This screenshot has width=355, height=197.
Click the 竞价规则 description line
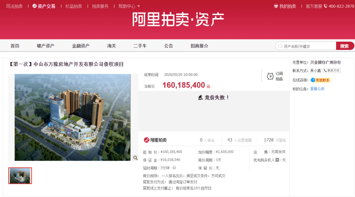(x=184, y=176)
